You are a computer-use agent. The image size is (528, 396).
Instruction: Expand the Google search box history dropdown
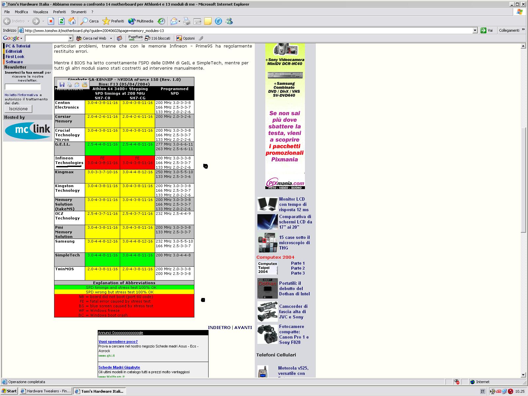click(70, 38)
